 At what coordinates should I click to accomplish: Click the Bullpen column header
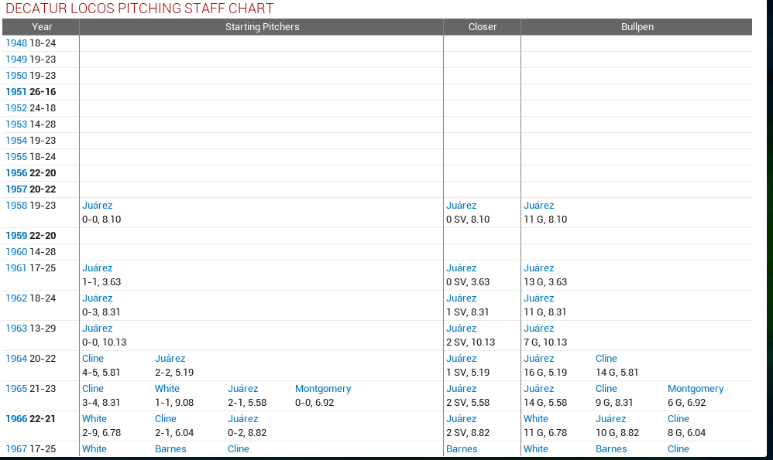[x=637, y=27]
